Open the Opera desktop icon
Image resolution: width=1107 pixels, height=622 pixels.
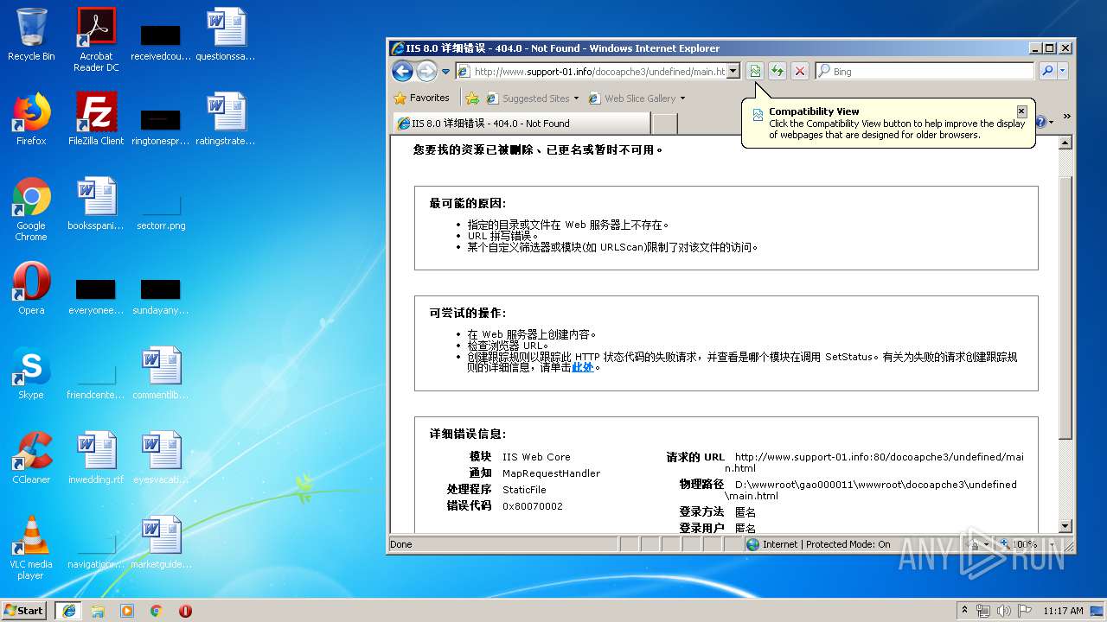tap(31, 289)
